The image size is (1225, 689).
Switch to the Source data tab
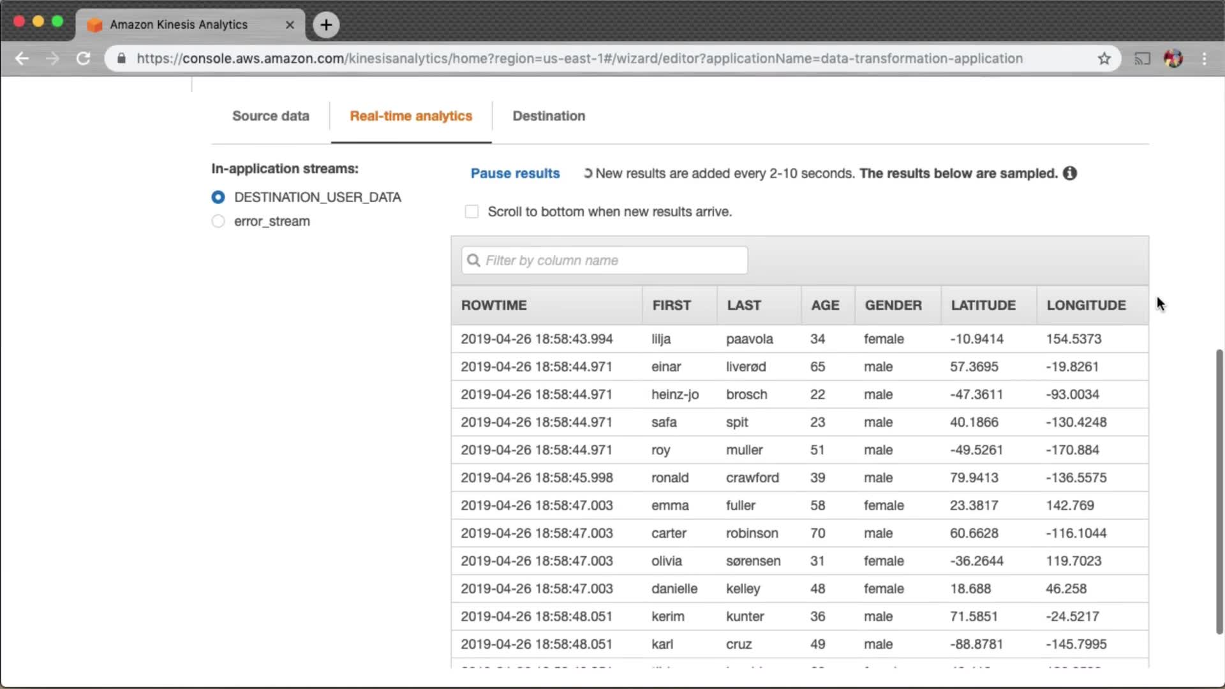pyautogui.click(x=271, y=116)
